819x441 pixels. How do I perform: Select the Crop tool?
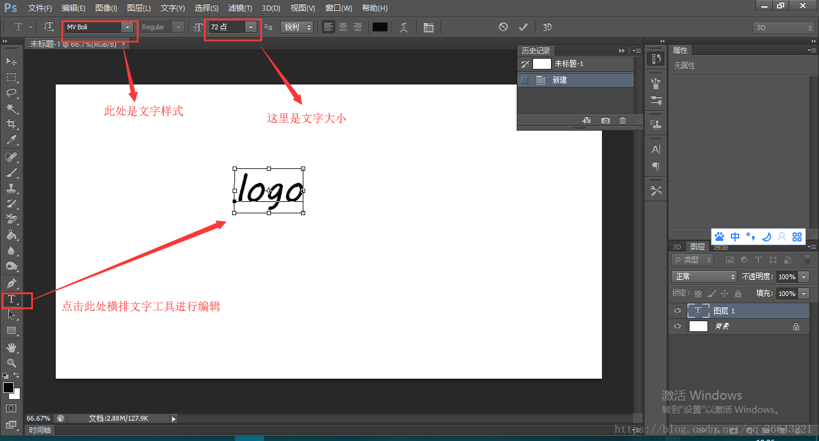11,124
